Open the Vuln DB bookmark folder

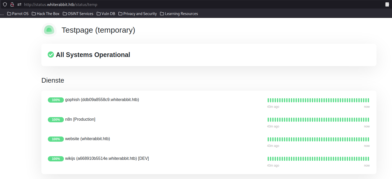pos(106,14)
